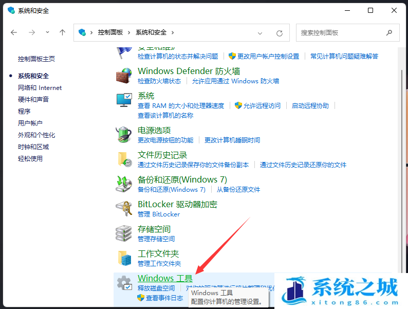This screenshot has height=309, width=408.
Task: Click the Power Options battery icon
Action: tap(124, 135)
